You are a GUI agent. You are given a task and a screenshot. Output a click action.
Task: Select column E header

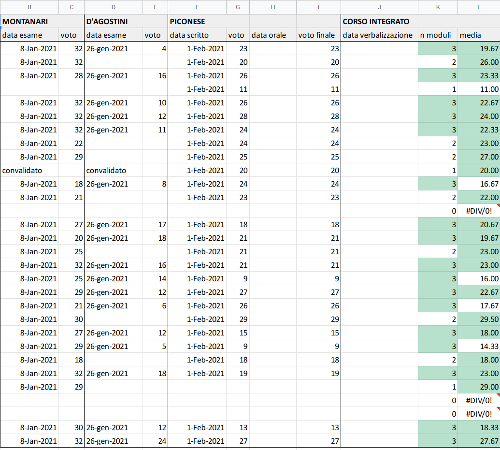pos(155,7)
